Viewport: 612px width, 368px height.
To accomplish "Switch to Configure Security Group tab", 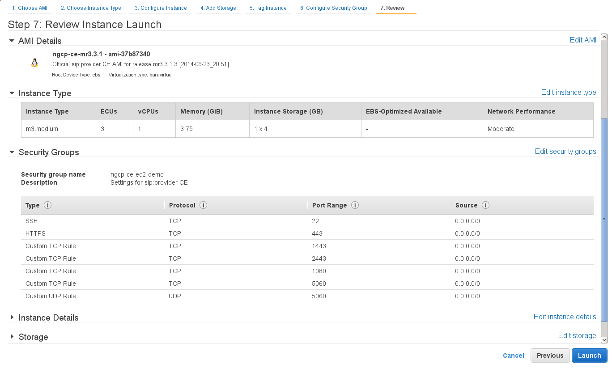I will click(333, 8).
